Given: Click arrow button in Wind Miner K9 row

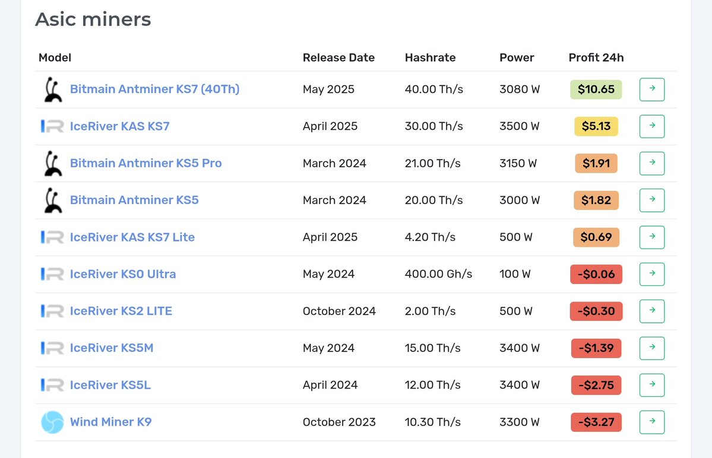Looking at the screenshot, I should pos(651,422).
